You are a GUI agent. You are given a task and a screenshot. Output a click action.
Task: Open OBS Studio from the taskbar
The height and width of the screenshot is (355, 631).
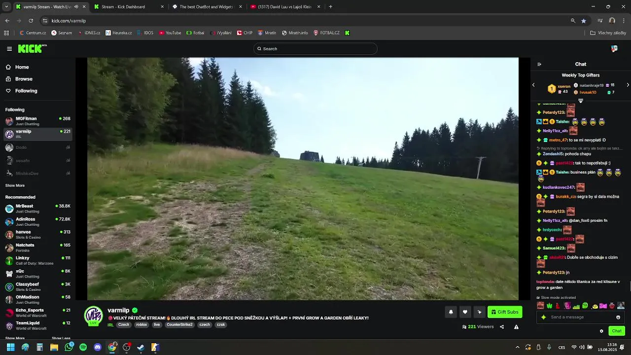126,347
